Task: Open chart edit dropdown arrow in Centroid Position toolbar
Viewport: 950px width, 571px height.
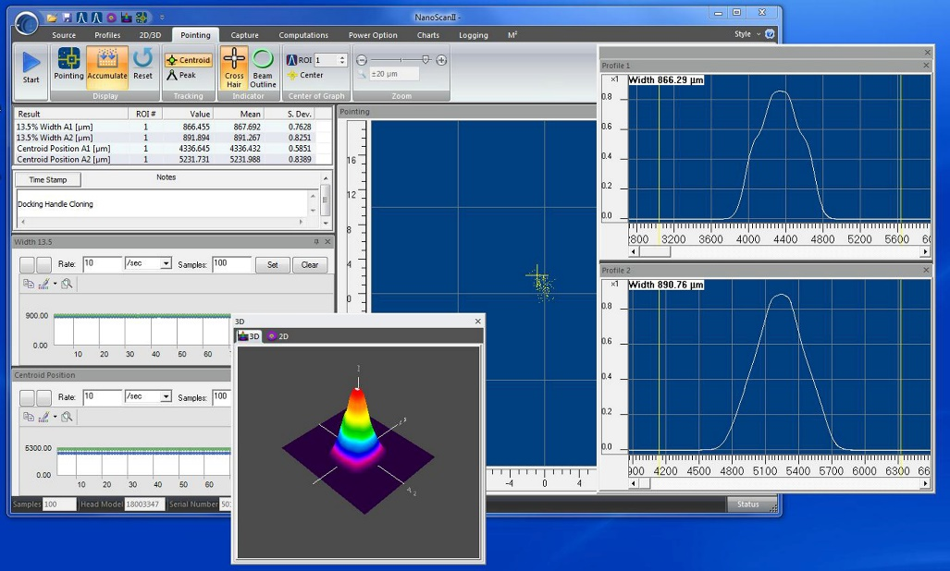Action: [x=55, y=417]
